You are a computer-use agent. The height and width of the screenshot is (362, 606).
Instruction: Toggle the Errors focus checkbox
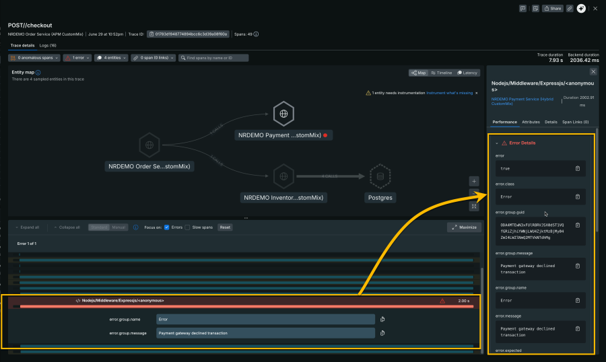(x=167, y=227)
